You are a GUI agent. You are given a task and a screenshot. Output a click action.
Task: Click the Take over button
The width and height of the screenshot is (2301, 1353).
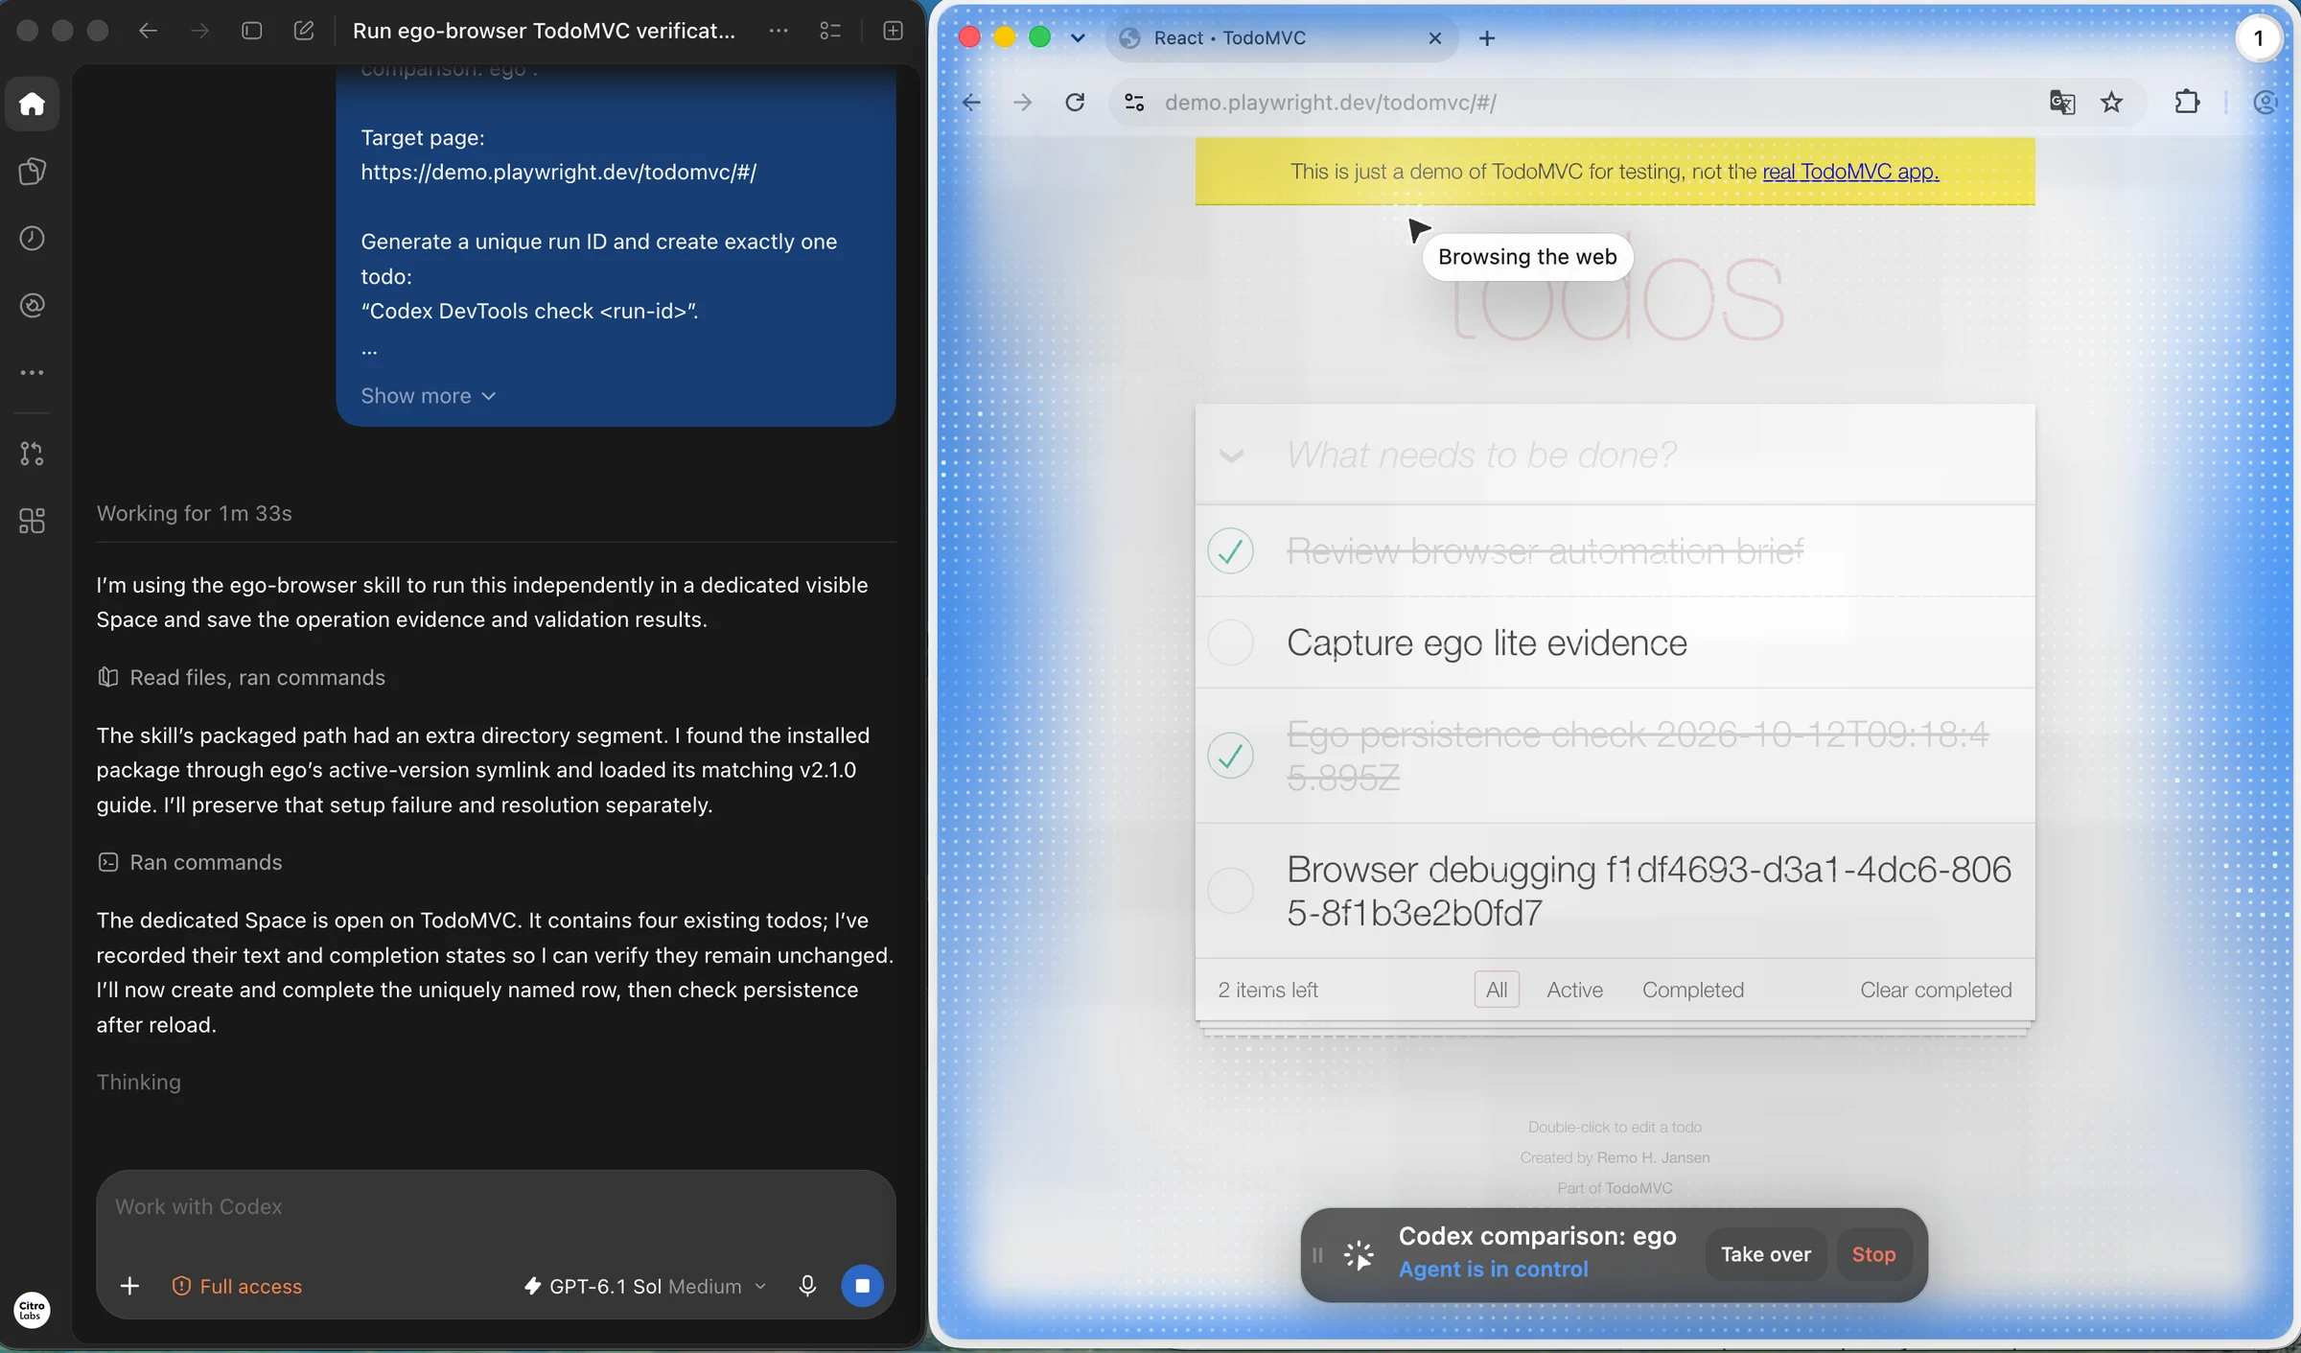[x=1765, y=1254]
